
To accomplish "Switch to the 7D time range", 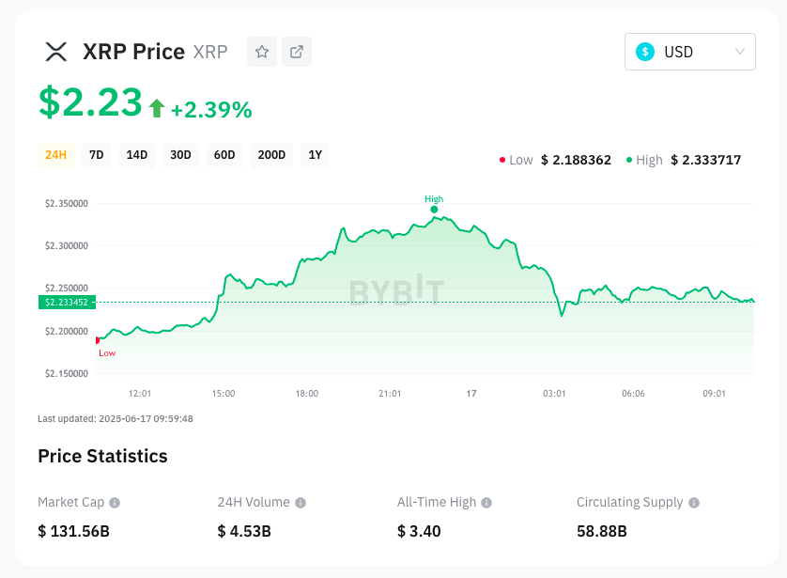I will [x=97, y=155].
